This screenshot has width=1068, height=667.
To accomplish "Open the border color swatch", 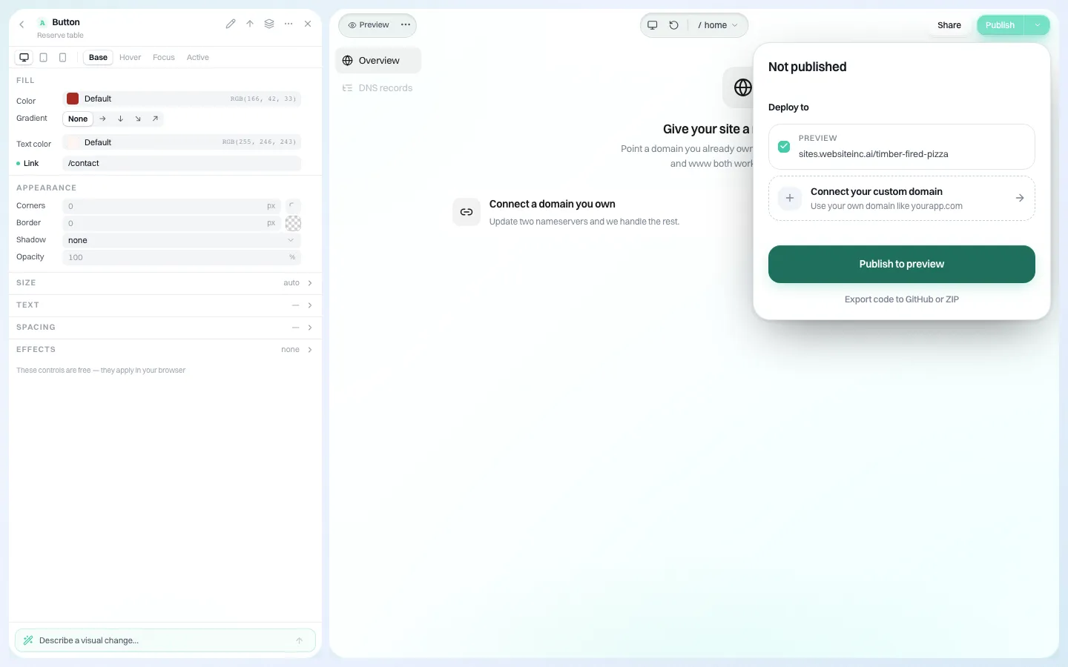I will click(293, 223).
